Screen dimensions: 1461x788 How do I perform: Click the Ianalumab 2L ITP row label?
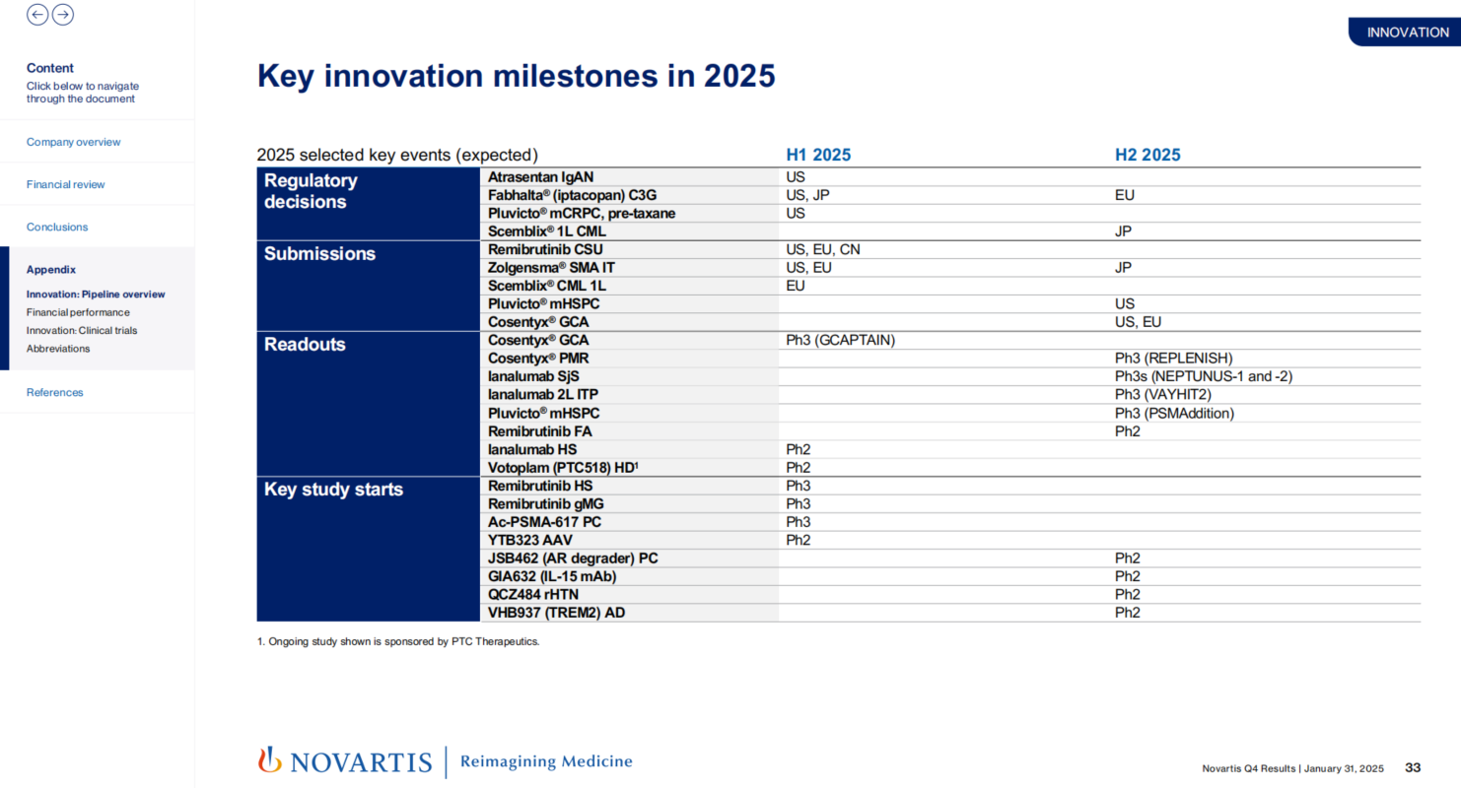pyautogui.click(x=542, y=394)
